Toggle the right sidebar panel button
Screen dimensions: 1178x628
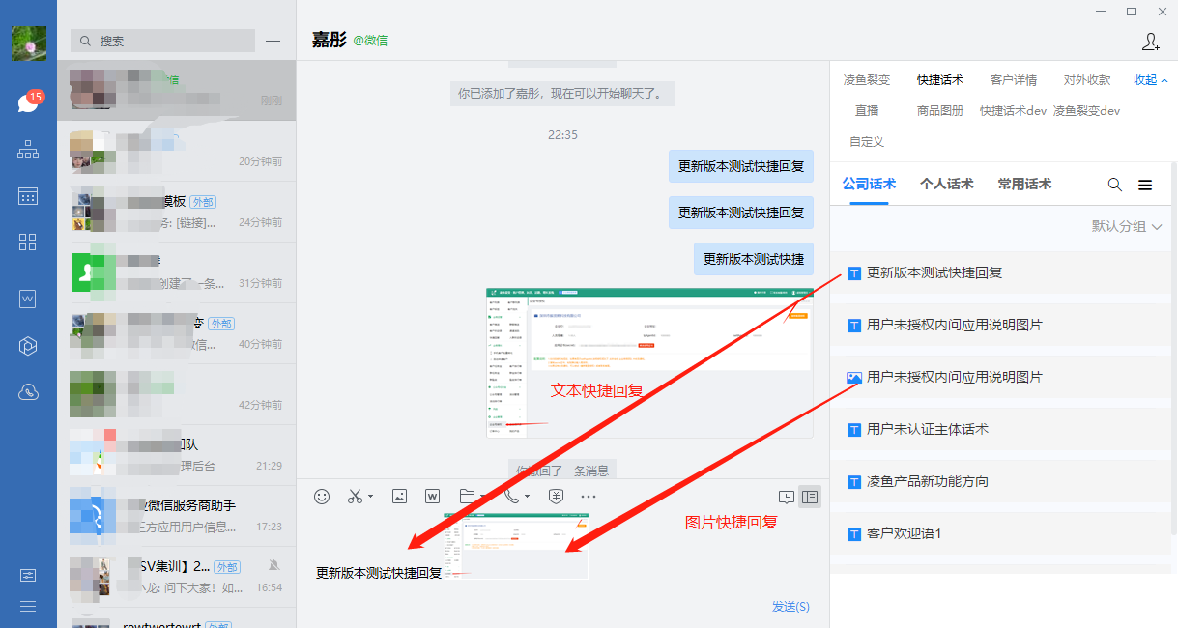(810, 497)
